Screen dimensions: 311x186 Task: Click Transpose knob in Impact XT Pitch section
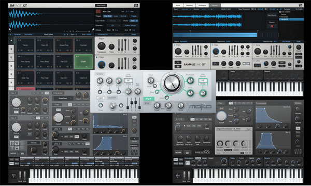102,46
